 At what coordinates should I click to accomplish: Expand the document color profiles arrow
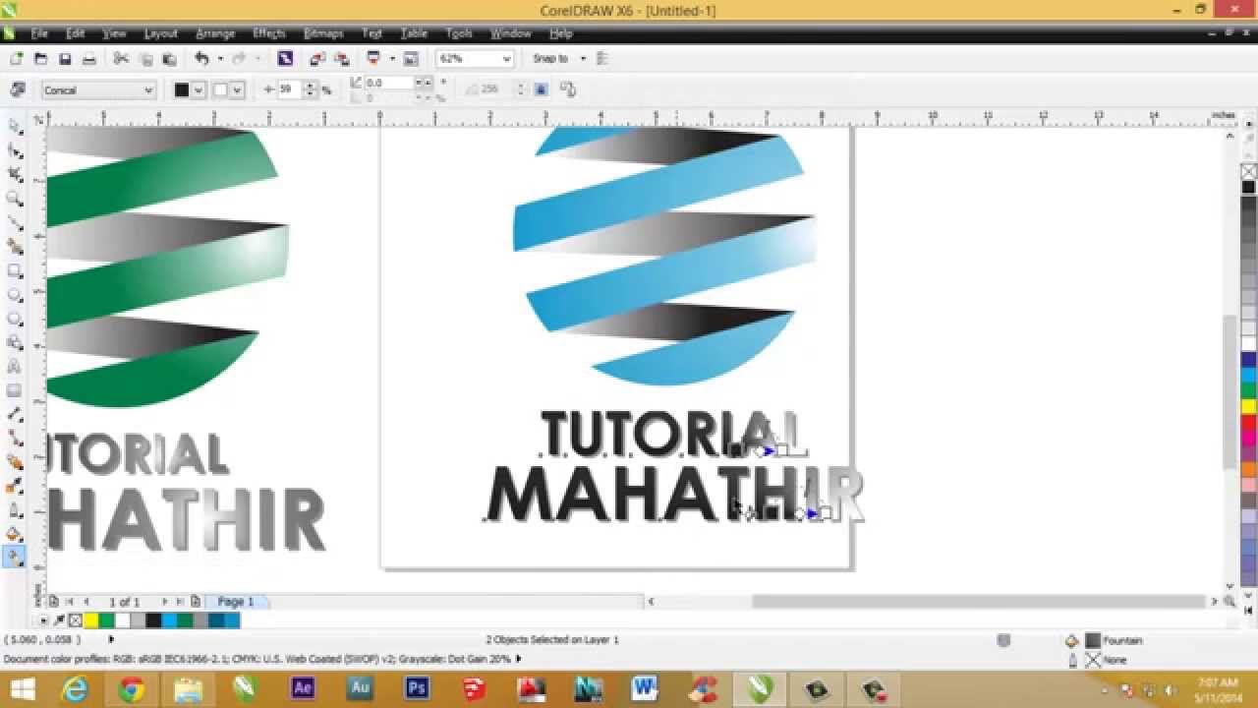click(x=518, y=659)
